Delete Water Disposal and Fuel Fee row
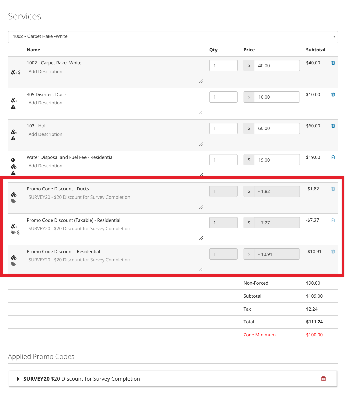This screenshot has height=394, width=345. click(x=333, y=157)
